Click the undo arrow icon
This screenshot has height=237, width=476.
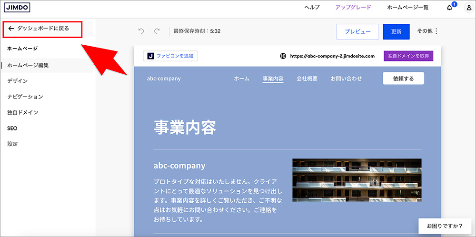(141, 31)
